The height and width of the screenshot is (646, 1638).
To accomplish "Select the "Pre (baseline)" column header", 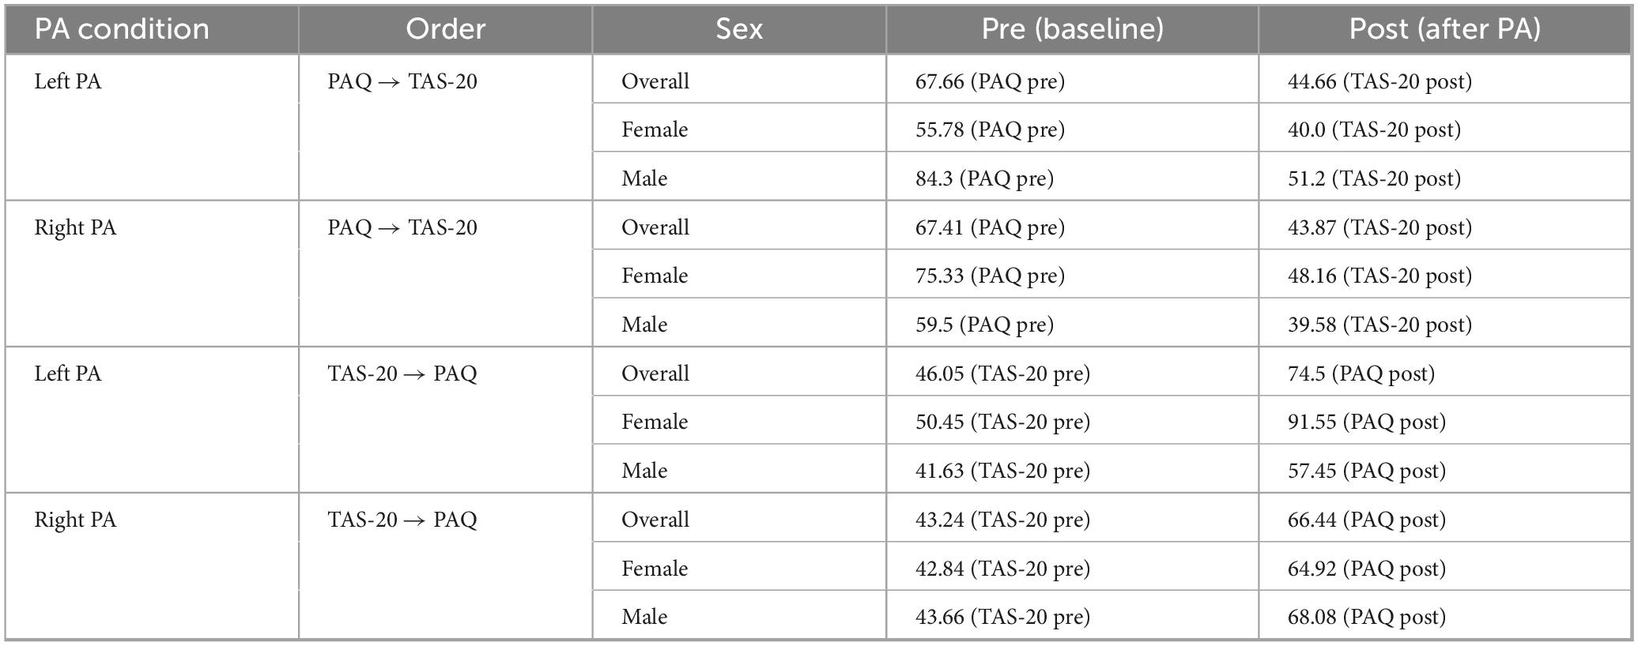I will point(1072,29).
